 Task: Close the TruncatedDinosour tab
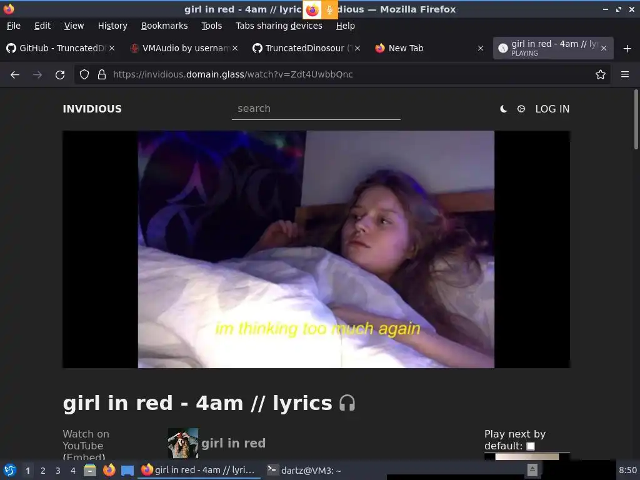pyautogui.click(x=357, y=48)
